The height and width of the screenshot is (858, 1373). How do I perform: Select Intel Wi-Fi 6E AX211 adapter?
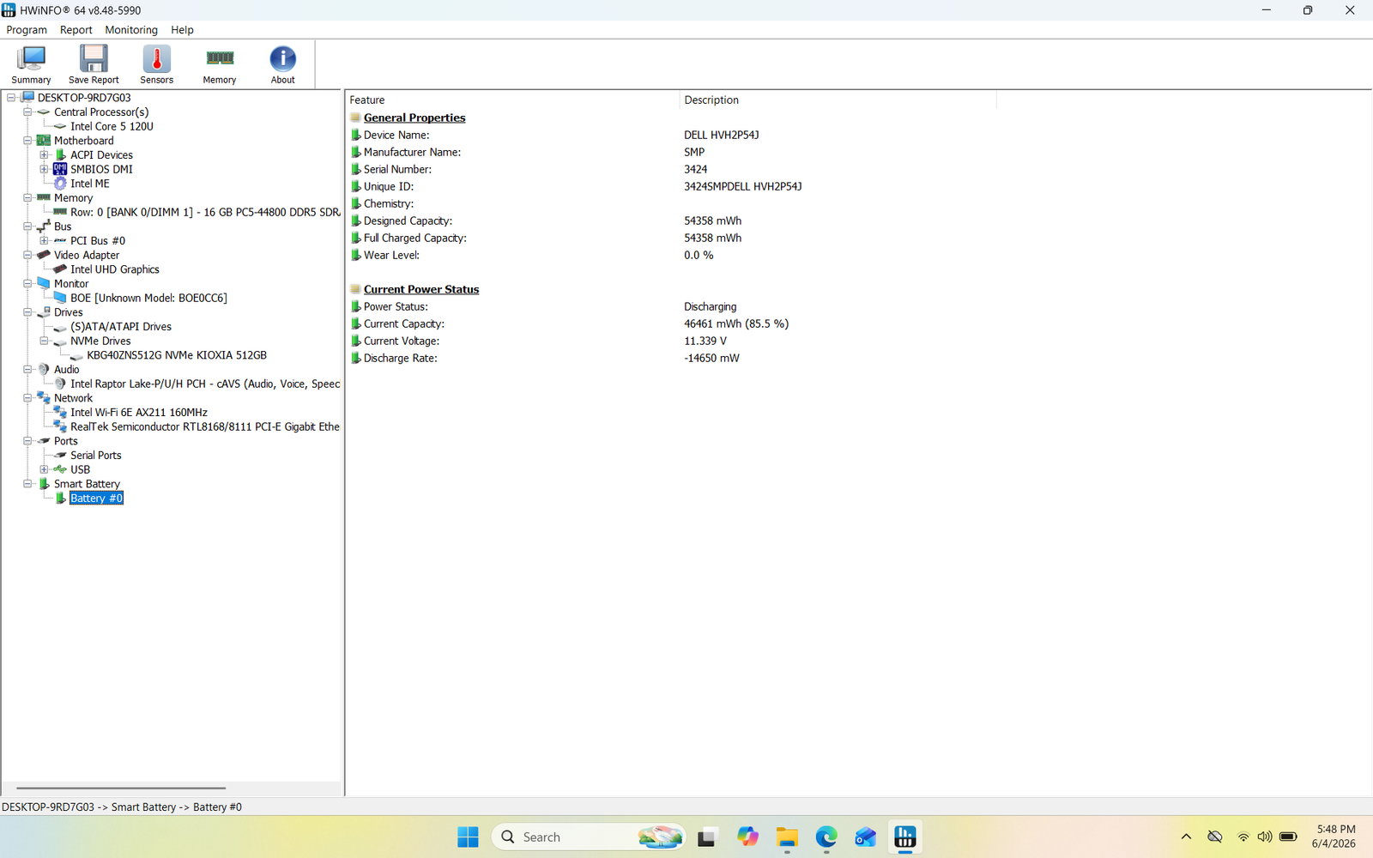138,413
